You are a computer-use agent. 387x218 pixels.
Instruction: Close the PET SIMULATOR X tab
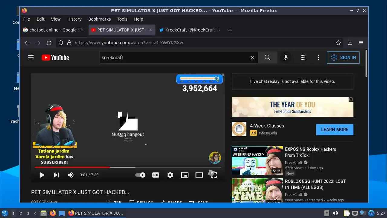(x=151, y=30)
